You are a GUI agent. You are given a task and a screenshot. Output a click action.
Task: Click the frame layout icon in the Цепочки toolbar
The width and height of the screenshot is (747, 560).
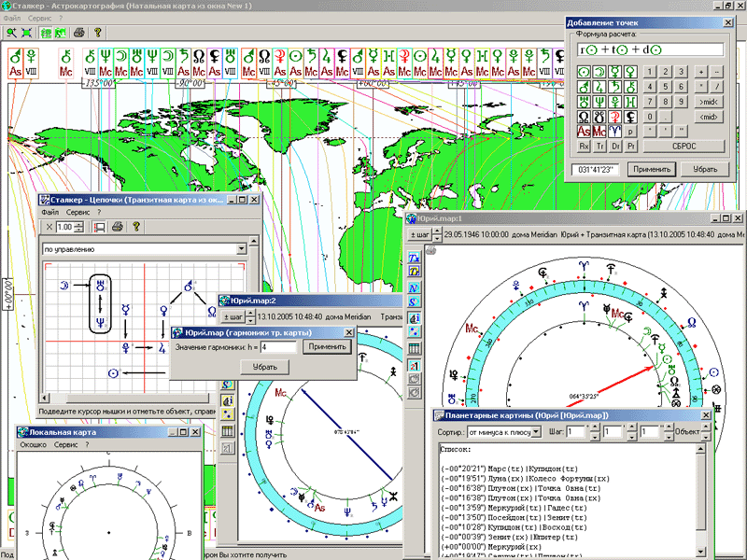tap(99, 227)
